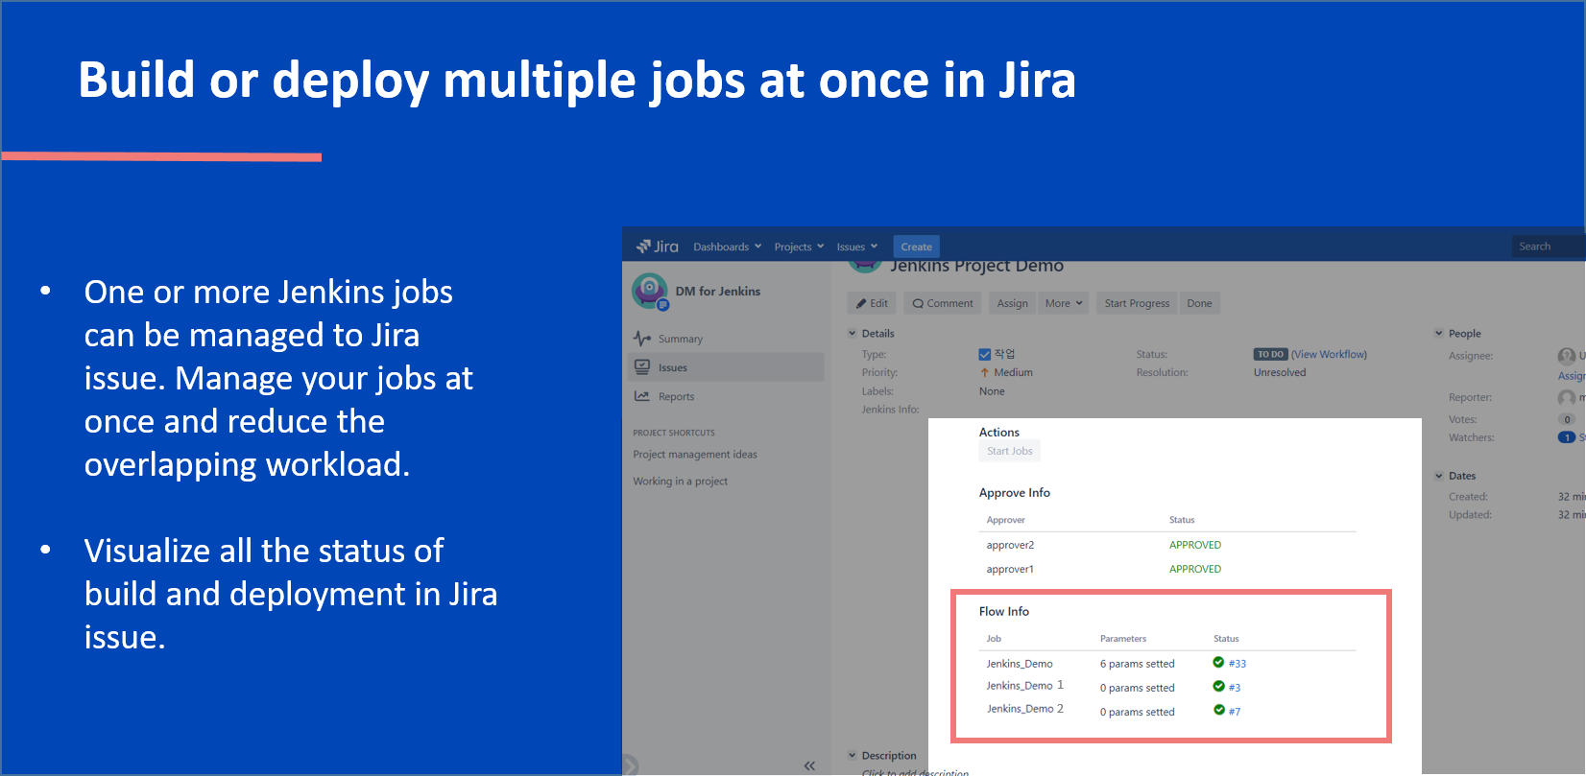Open the More dropdown button
1586x776 pixels.
[1064, 303]
